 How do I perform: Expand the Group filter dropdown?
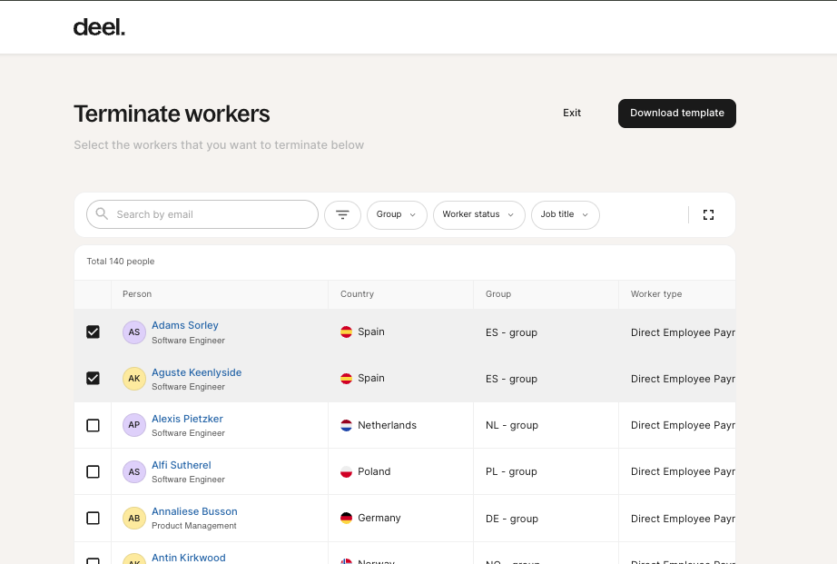[397, 215]
